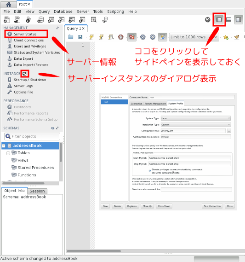Switch to the Session tab
This screenshot has width=245, height=262.
point(37,191)
